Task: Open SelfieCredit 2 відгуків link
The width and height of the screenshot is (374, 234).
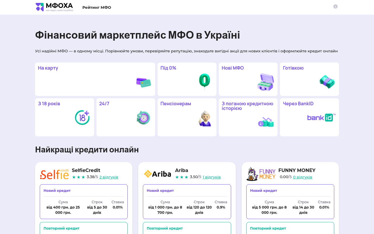Action: click(x=109, y=177)
